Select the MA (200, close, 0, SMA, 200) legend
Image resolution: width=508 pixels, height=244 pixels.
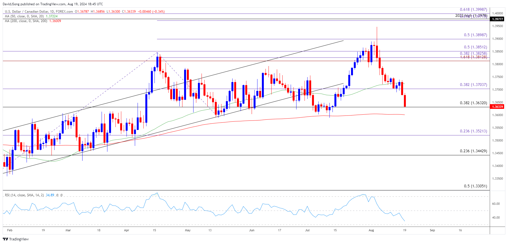point(26,21)
